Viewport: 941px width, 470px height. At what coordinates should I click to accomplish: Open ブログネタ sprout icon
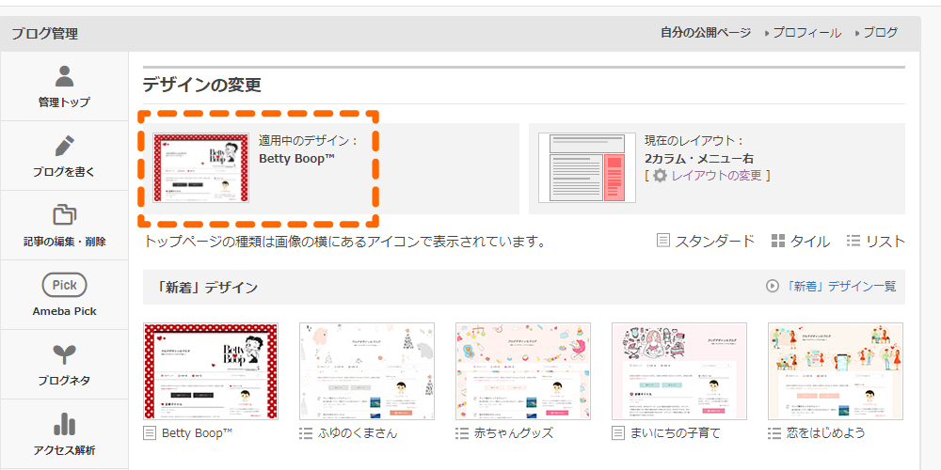[64, 355]
